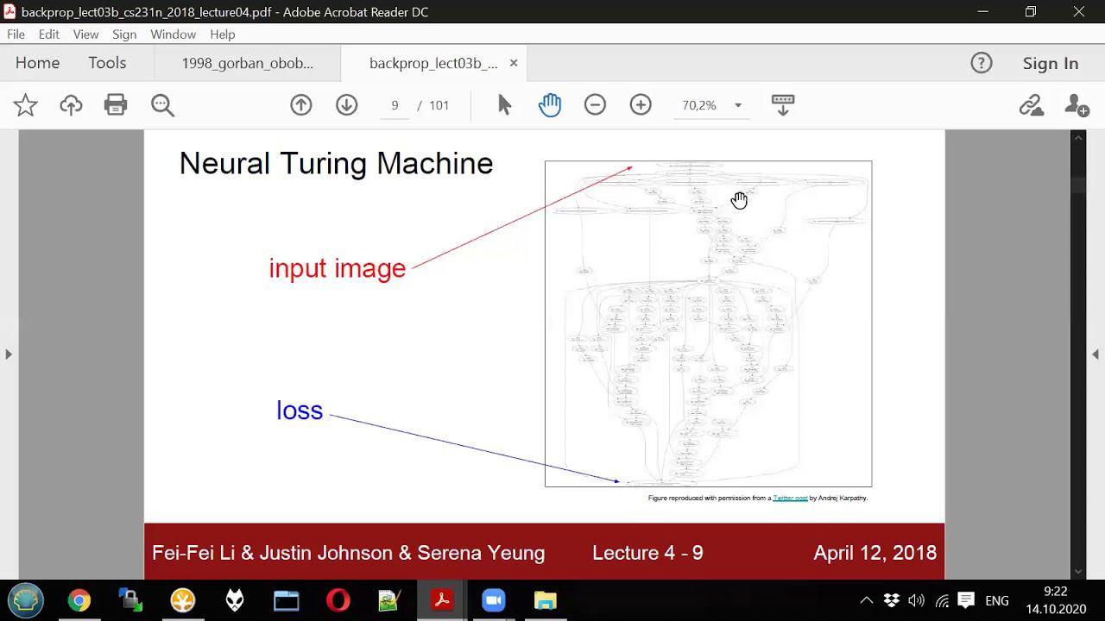The width and height of the screenshot is (1105, 621).
Task: Open Dropbox tray icon
Action: [x=892, y=600]
